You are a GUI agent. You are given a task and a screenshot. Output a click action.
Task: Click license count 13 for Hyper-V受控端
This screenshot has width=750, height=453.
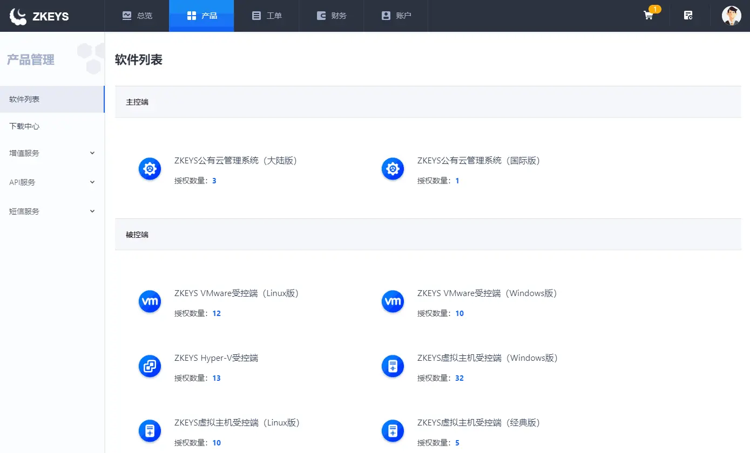point(217,378)
